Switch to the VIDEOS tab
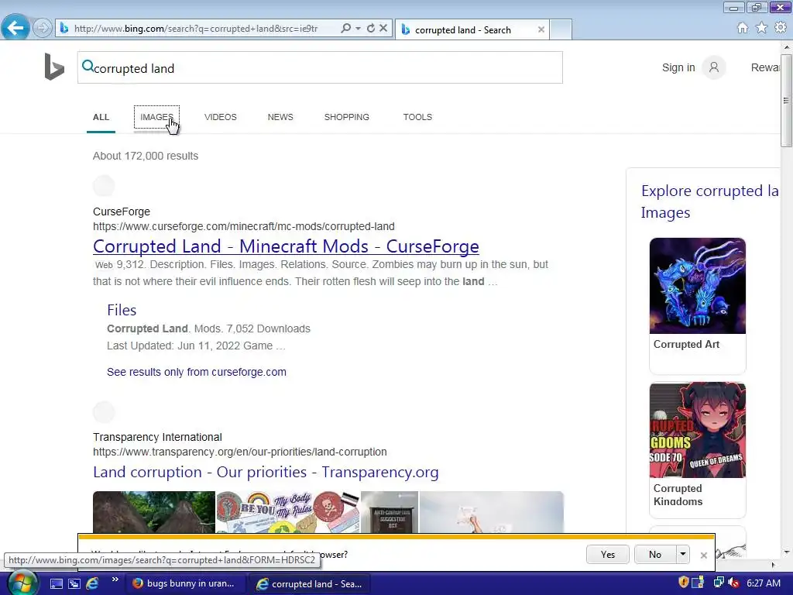 pos(221,117)
